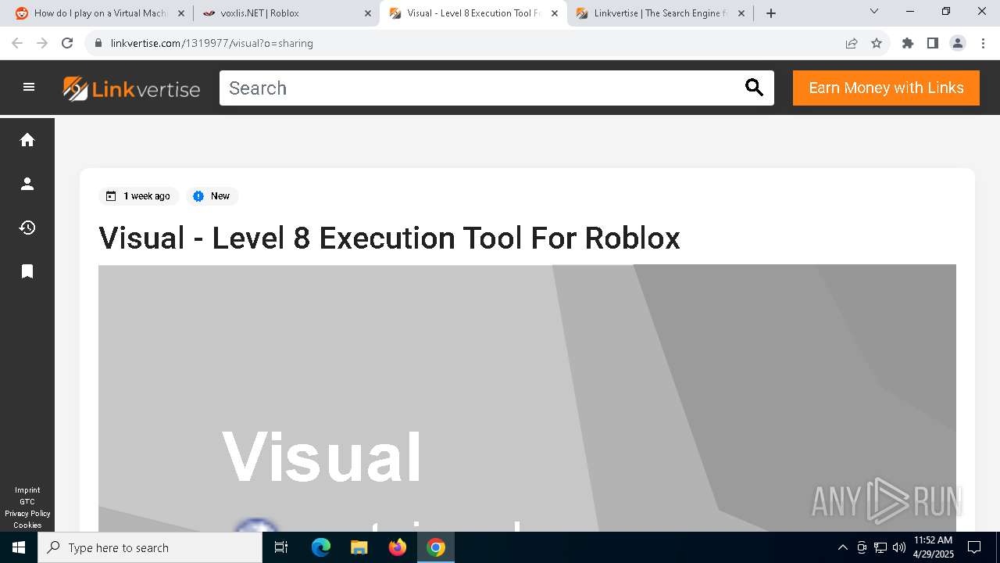Open the Chrome extensions puzzle icon
This screenshot has height=563, width=1000.
point(908,43)
